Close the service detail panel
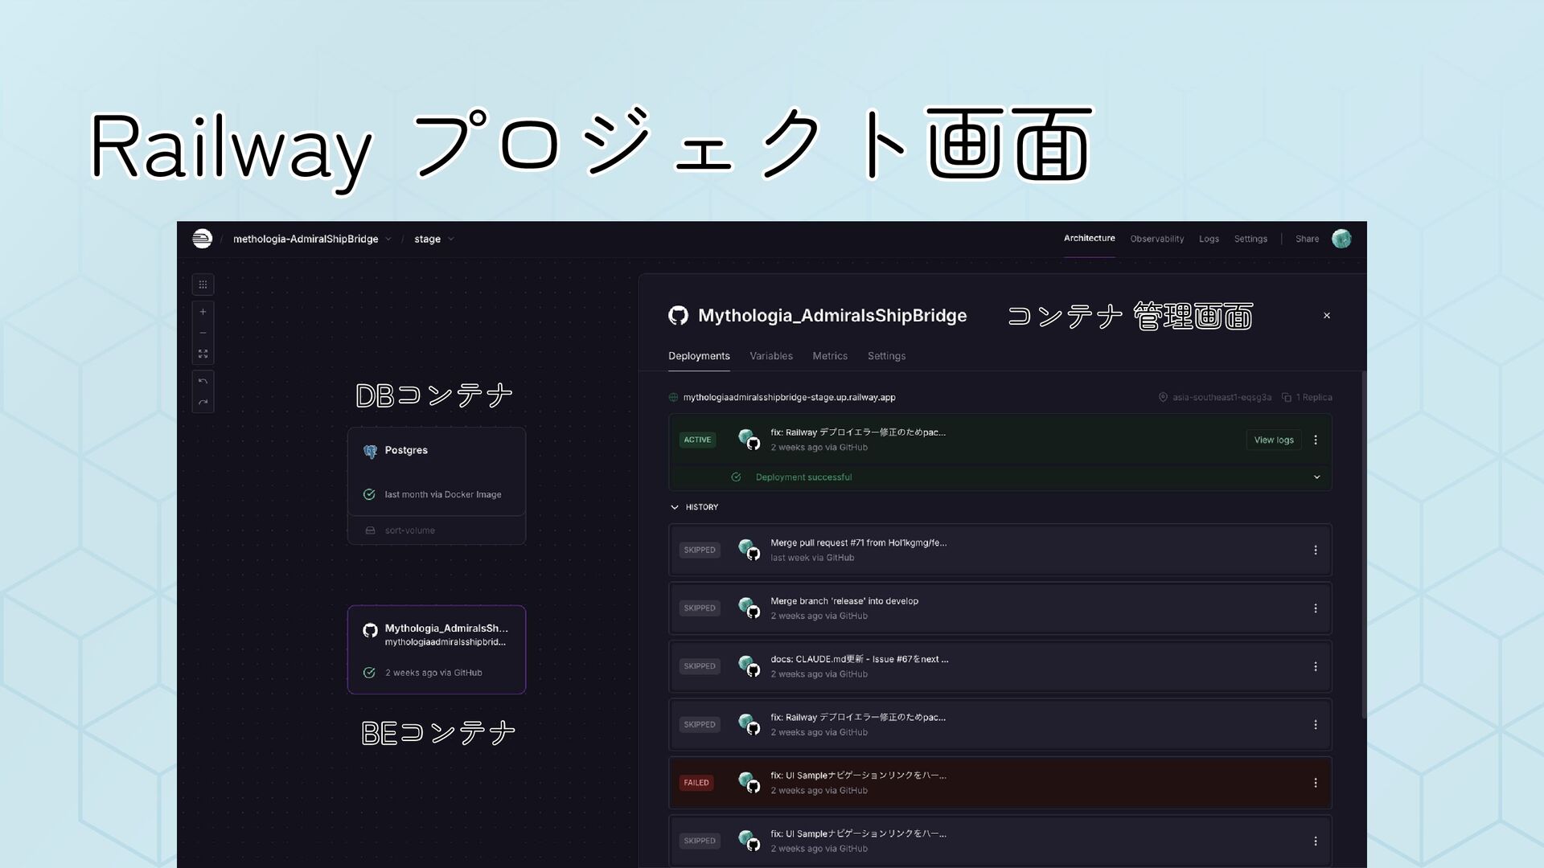The height and width of the screenshot is (868, 1544). point(1327,316)
